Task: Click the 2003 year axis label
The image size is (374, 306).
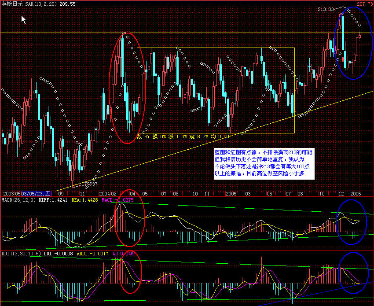Action: tap(9, 194)
